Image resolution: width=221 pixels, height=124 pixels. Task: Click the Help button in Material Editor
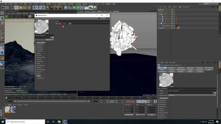tap(38, 76)
